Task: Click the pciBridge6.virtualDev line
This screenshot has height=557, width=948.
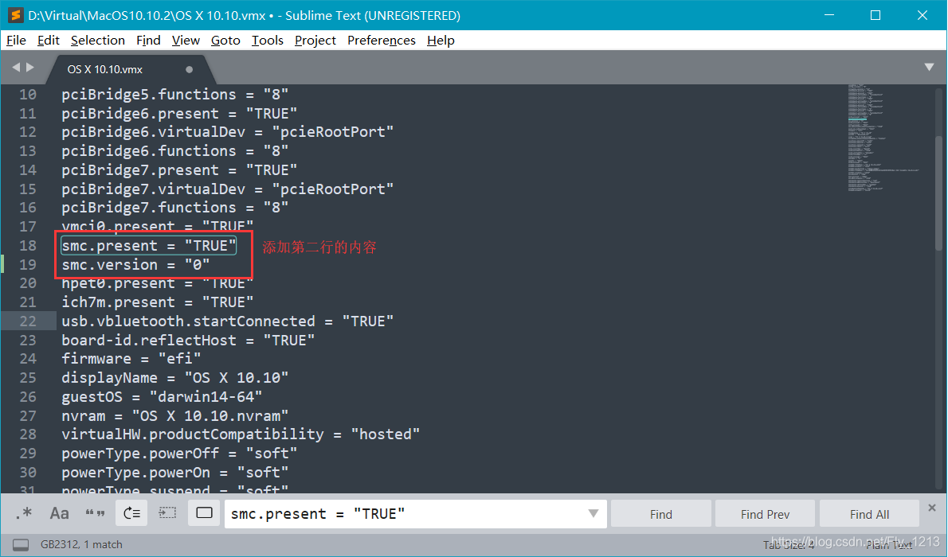Action: 227,132
